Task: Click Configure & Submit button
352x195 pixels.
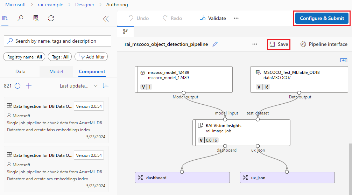Action: pyautogui.click(x=322, y=18)
